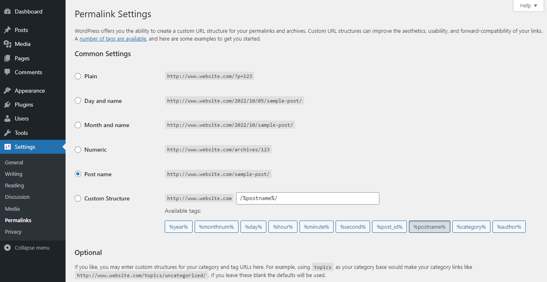The height and width of the screenshot is (282, 547).
Task: Choose the Numeric permalink structure
Action: pyautogui.click(x=77, y=150)
